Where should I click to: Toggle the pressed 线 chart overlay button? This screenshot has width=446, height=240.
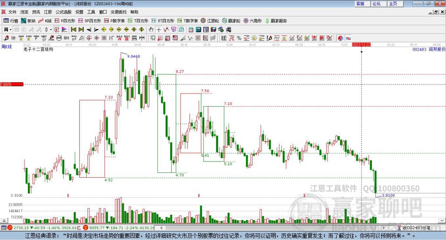[182, 30]
